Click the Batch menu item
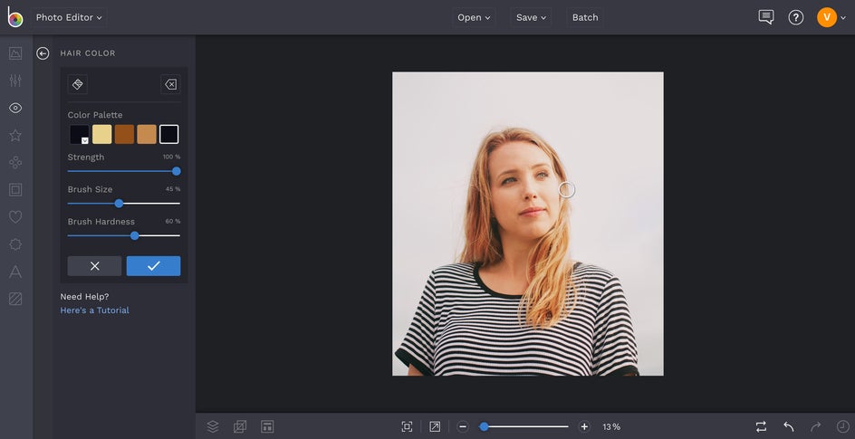This screenshot has height=439, width=855. tap(585, 17)
